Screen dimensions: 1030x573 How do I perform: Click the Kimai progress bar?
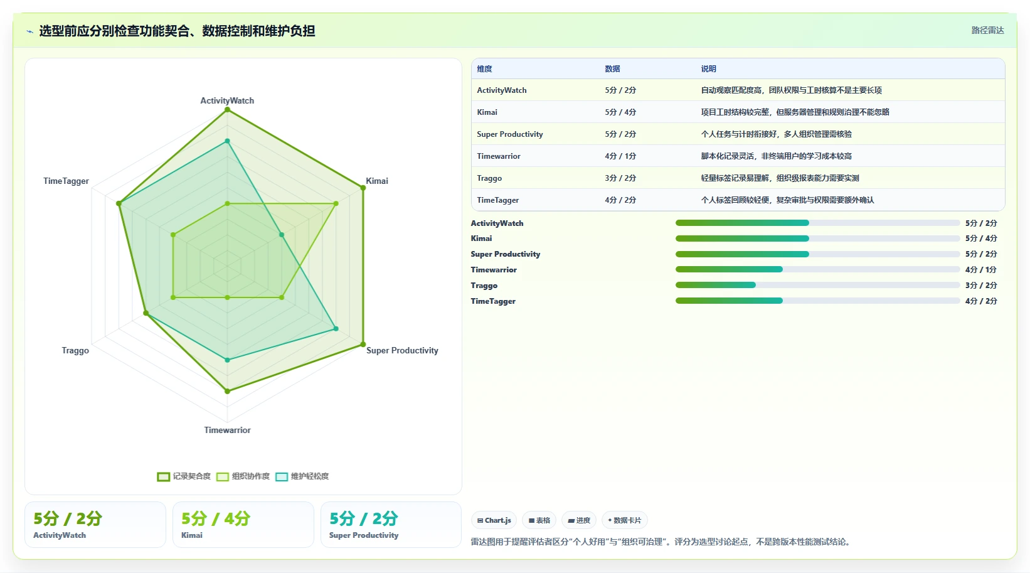[x=817, y=238]
